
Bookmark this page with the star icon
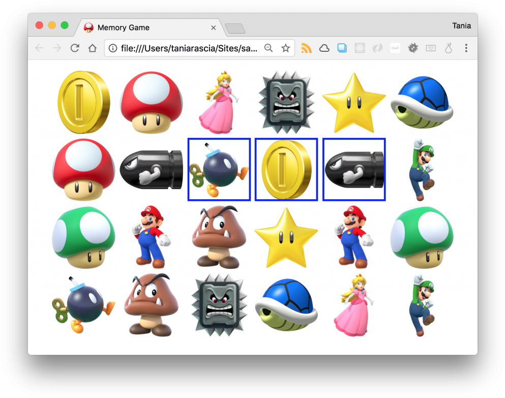(286, 48)
